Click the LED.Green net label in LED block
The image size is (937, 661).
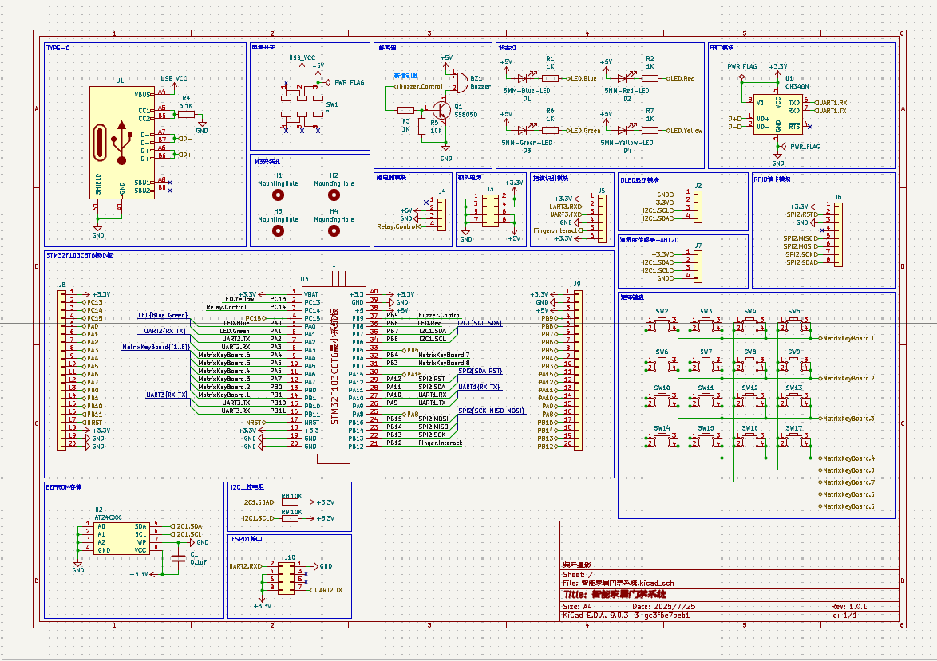583,131
